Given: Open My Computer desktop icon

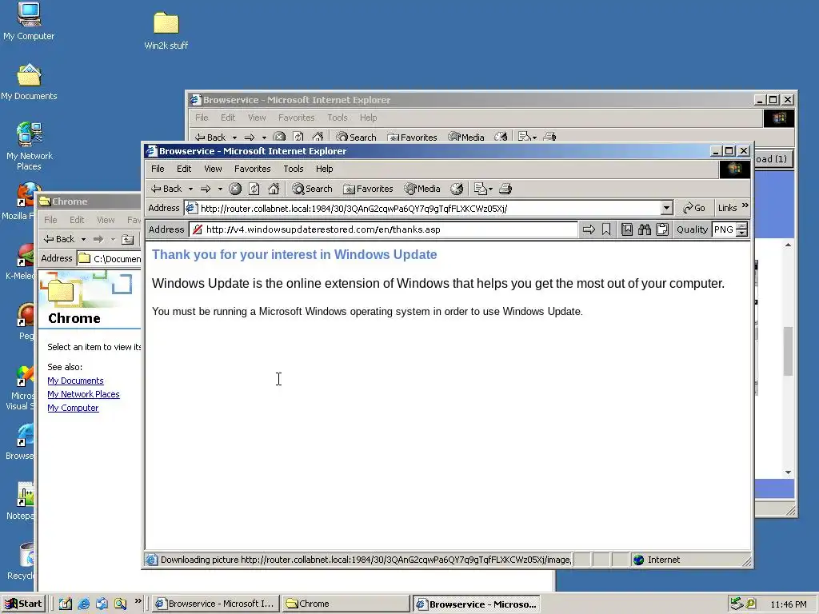Looking at the screenshot, I should coord(29,22).
